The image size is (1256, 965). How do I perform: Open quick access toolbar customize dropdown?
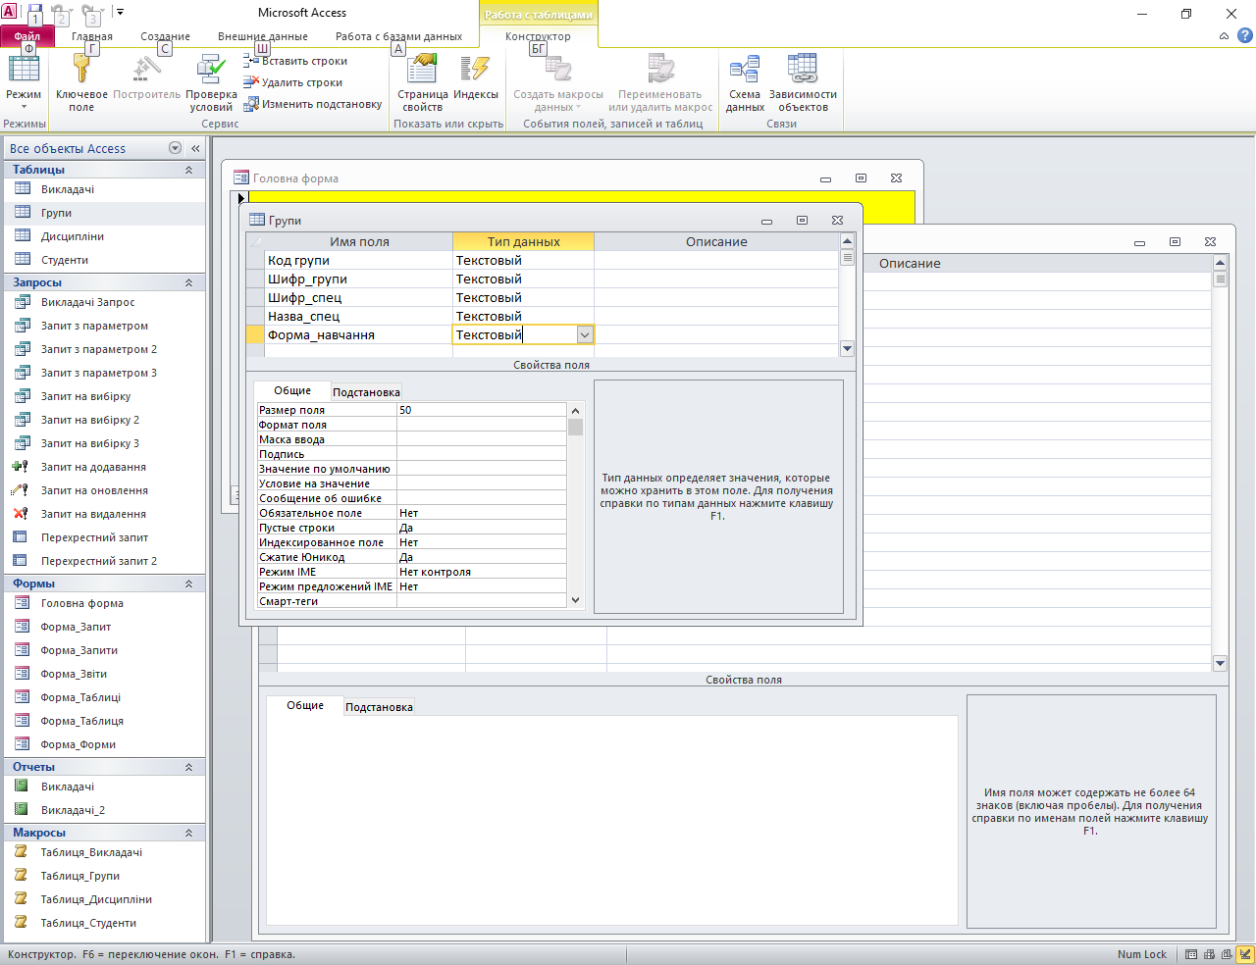click(x=120, y=13)
